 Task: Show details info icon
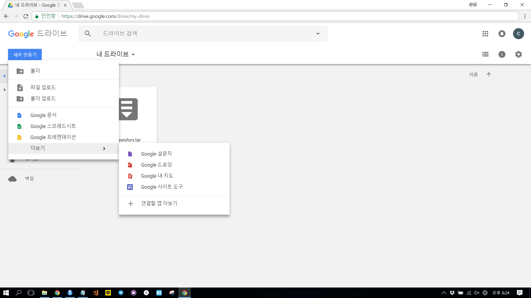(502, 54)
